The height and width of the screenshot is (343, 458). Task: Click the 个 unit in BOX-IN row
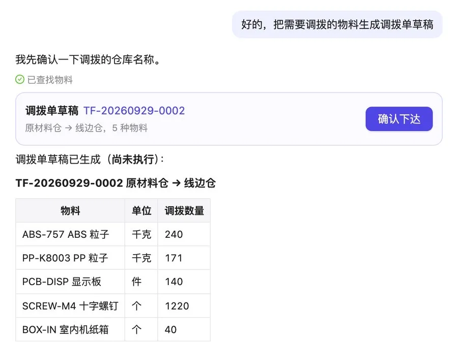tap(136, 329)
